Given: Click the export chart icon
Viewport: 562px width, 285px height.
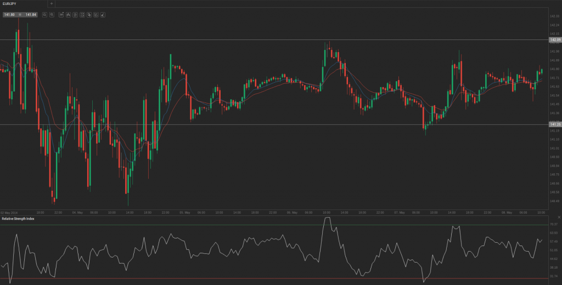Looking at the screenshot, I should pos(95,15).
